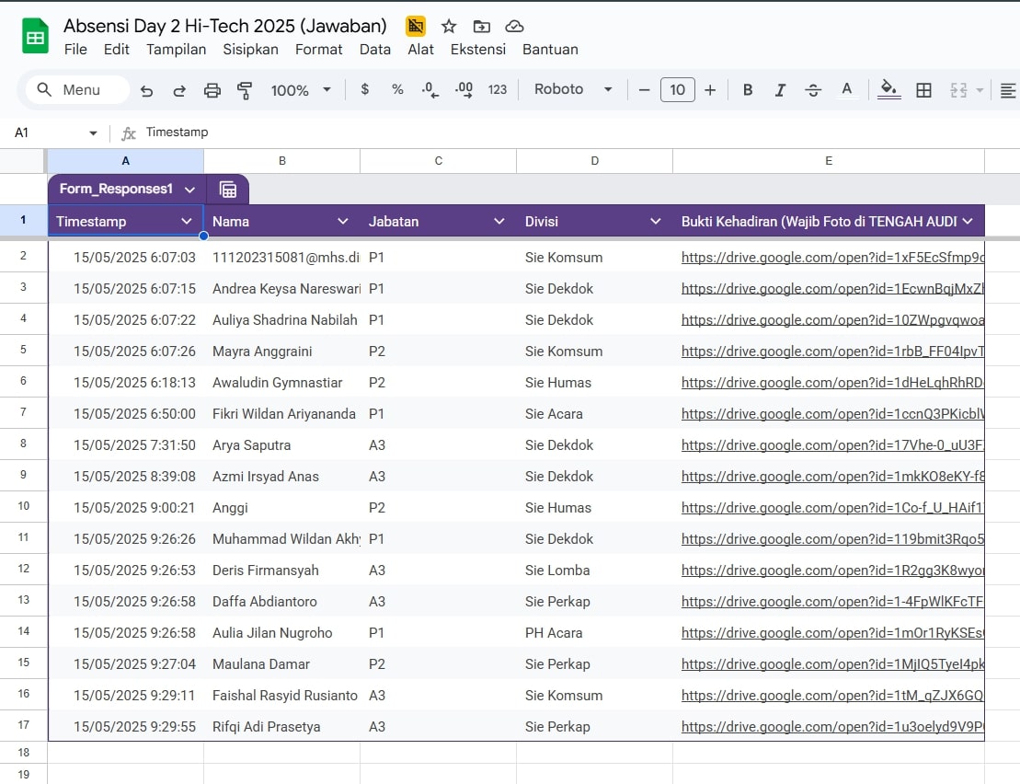Open Drive link in Sie Komsum row 2
This screenshot has width=1020, height=784.
point(832,258)
